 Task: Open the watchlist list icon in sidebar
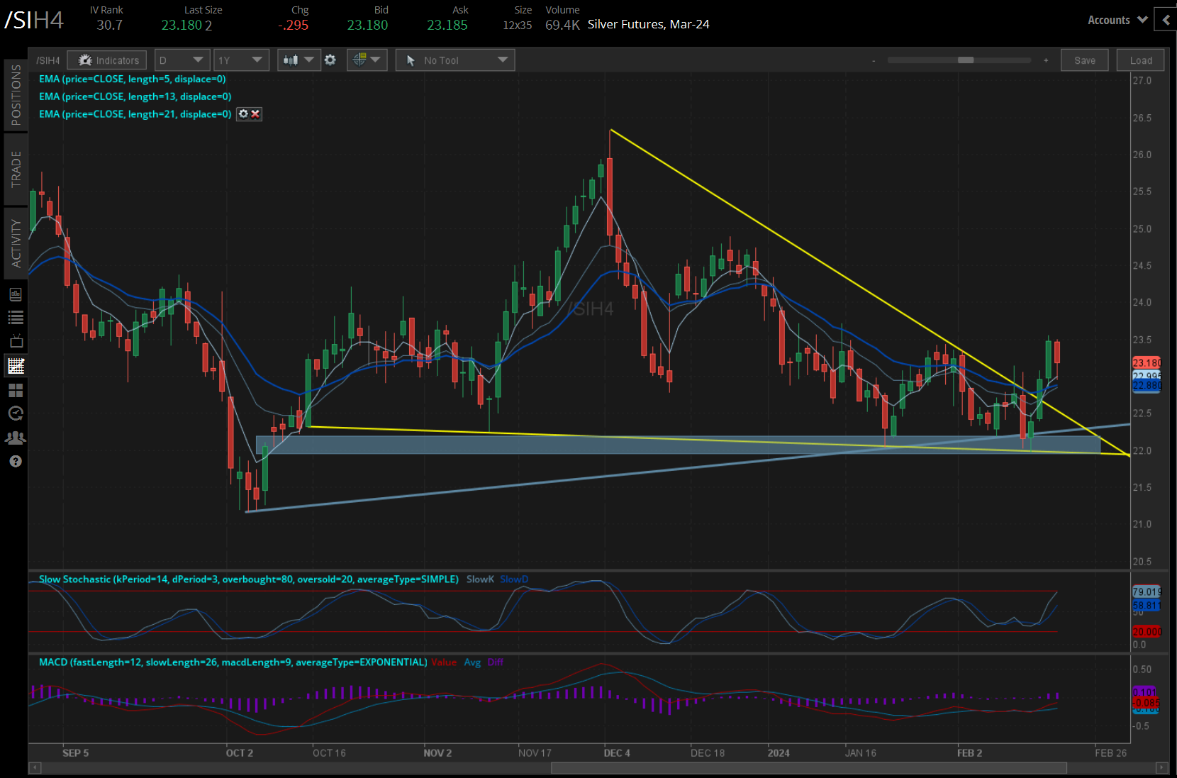(16, 318)
